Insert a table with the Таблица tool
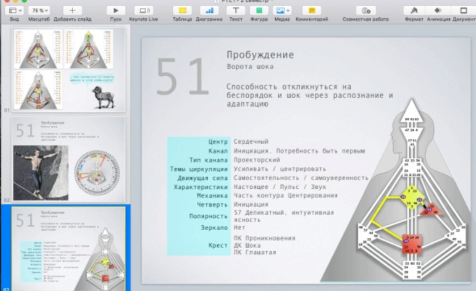Image resolution: width=476 pixels, height=291 pixels. 182,11
